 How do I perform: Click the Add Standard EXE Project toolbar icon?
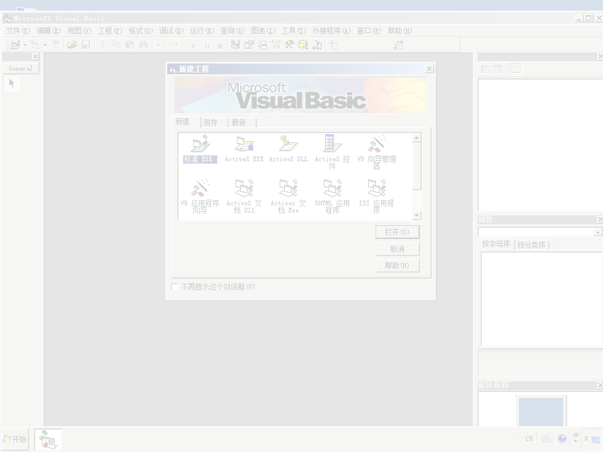tap(15, 45)
